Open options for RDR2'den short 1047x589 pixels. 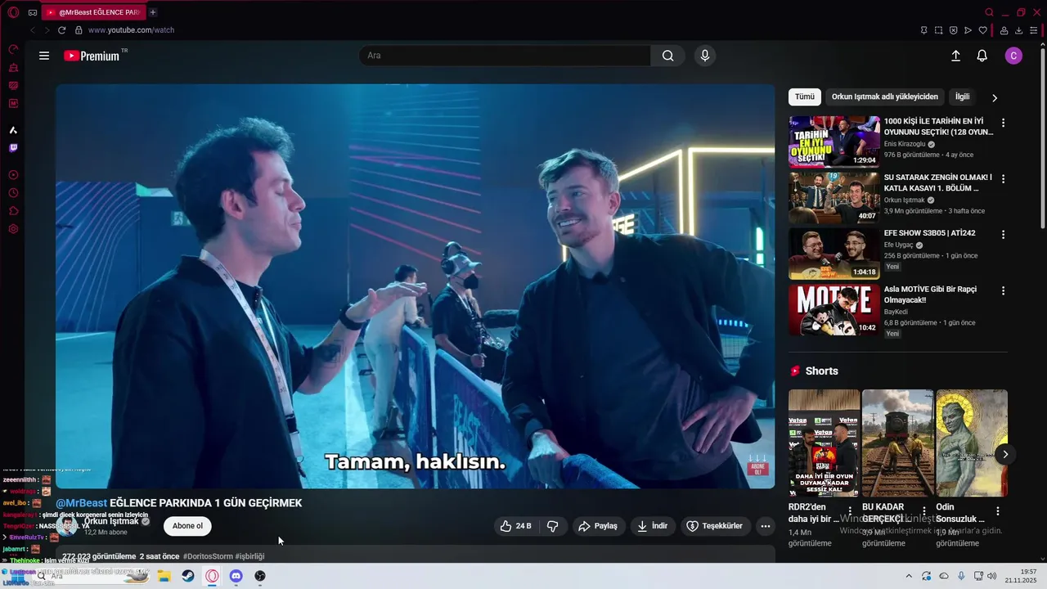[850, 511]
